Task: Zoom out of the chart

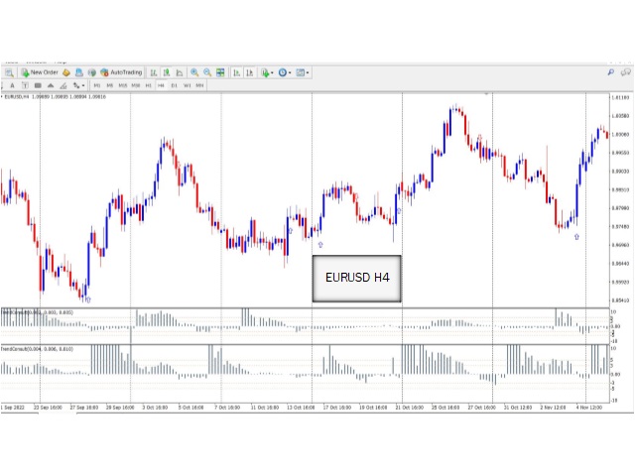Action: point(206,72)
